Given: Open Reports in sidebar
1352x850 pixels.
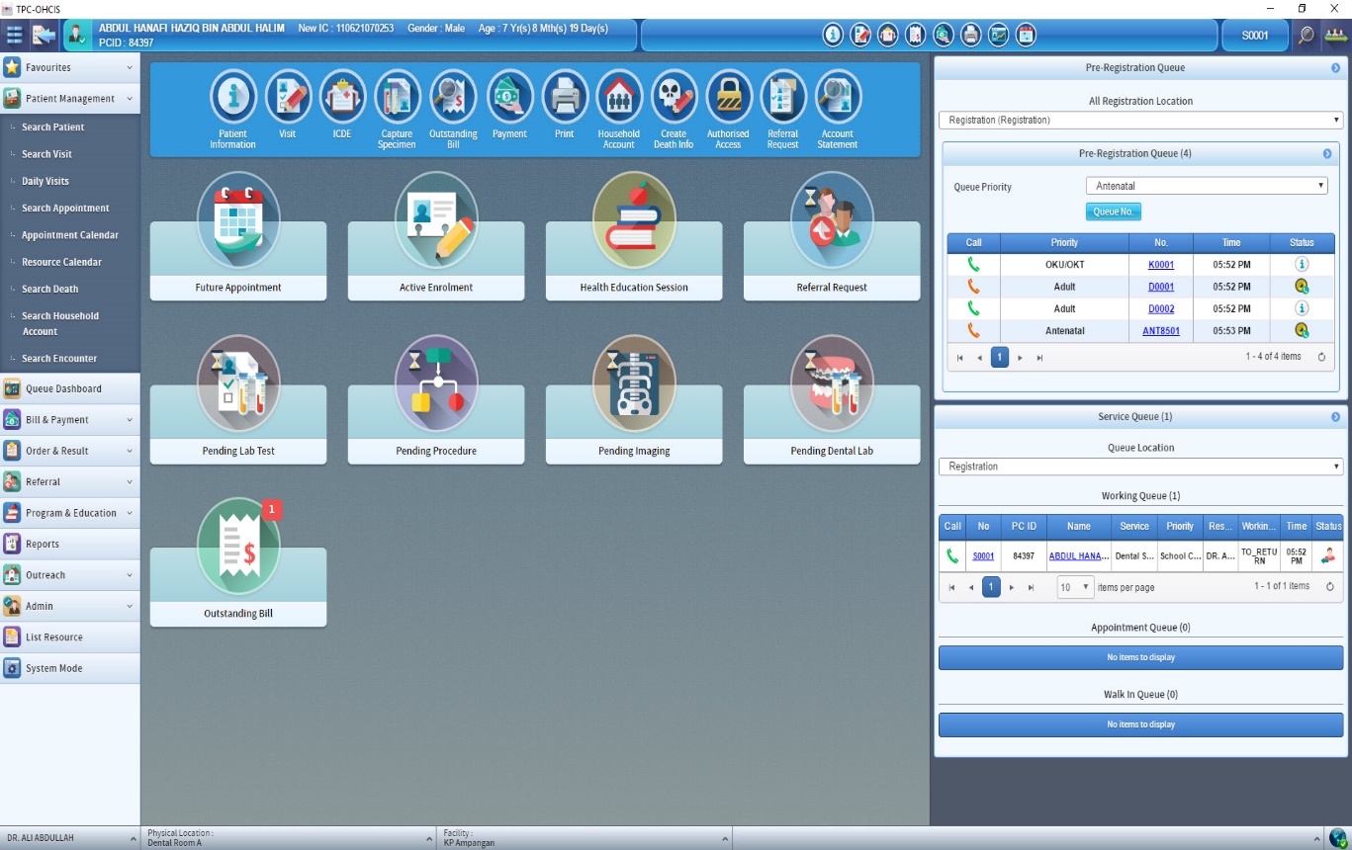Looking at the screenshot, I should (x=69, y=544).
